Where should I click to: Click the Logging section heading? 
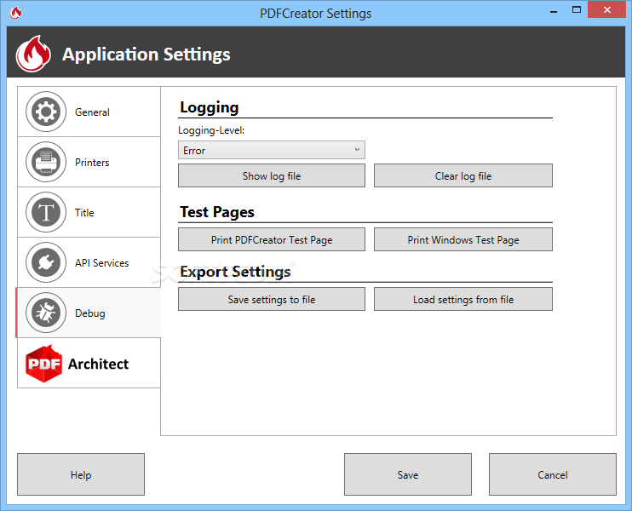tap(210, 107)
